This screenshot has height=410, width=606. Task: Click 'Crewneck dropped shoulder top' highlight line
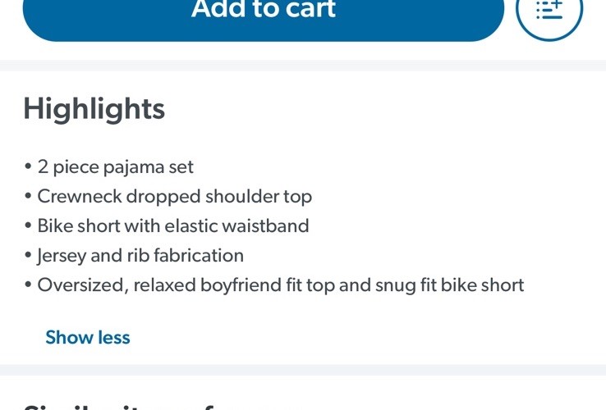(x=174, y=197)
